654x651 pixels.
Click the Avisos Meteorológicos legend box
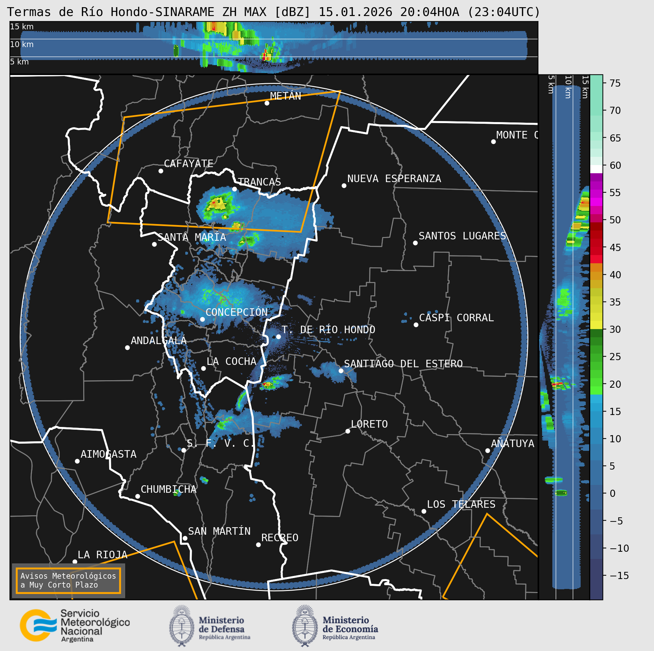(x=68, y=580)
